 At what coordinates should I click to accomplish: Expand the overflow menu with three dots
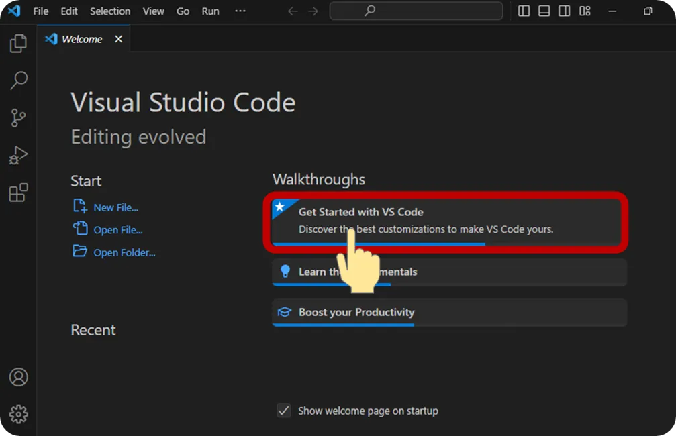point(240,11)
